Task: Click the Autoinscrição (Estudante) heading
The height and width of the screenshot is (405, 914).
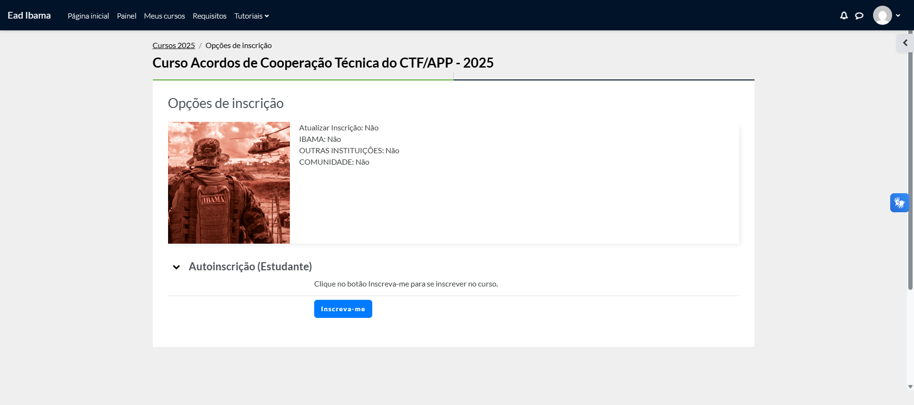Action: point(250,267)
